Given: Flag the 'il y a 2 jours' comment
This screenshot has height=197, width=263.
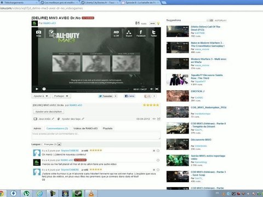Looking at the screenshot, I should point(158,150).
